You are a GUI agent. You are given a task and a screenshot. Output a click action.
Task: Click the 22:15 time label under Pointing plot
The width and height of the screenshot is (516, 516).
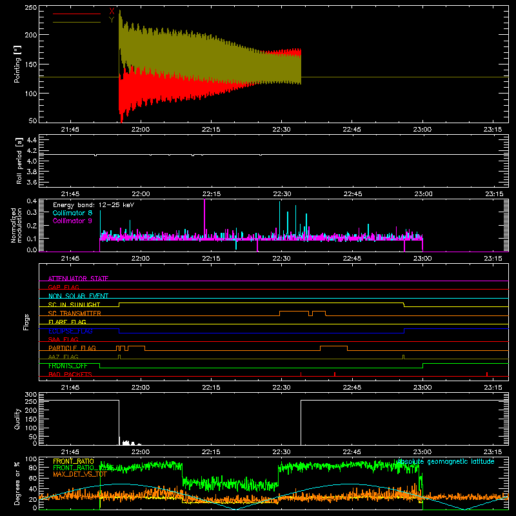click(211, 130)
